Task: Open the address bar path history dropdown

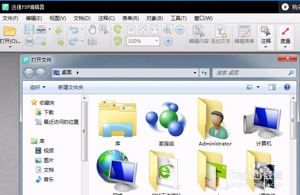Action: click(195, 73)
